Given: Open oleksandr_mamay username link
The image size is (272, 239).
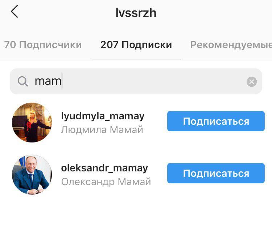Looking at the screenshot, I should (x=104, y=168).
